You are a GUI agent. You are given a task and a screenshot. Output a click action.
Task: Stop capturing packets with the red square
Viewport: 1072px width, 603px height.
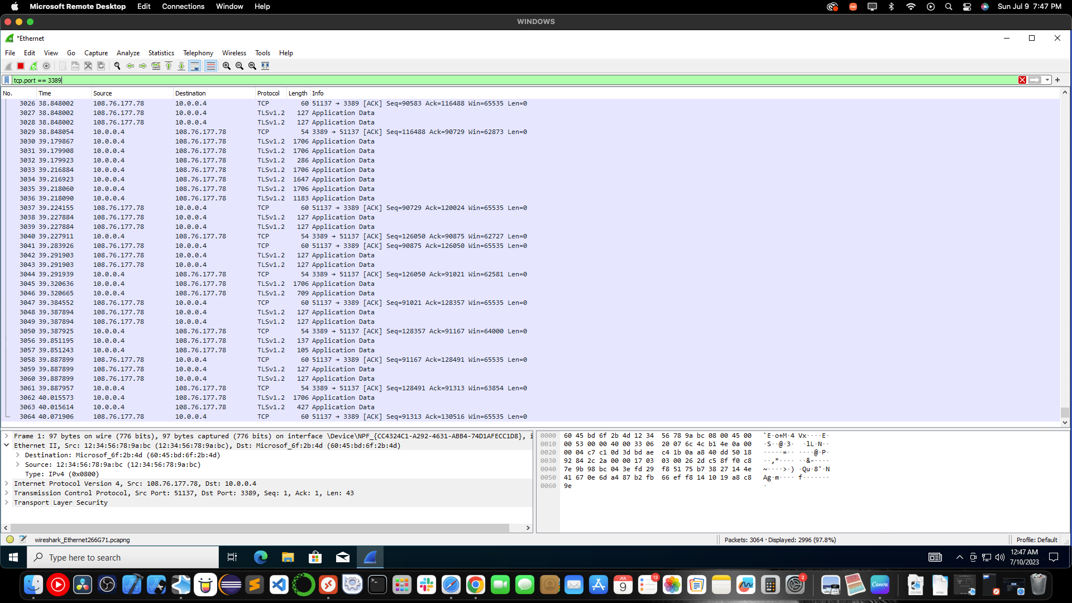[x=21, y=66]
